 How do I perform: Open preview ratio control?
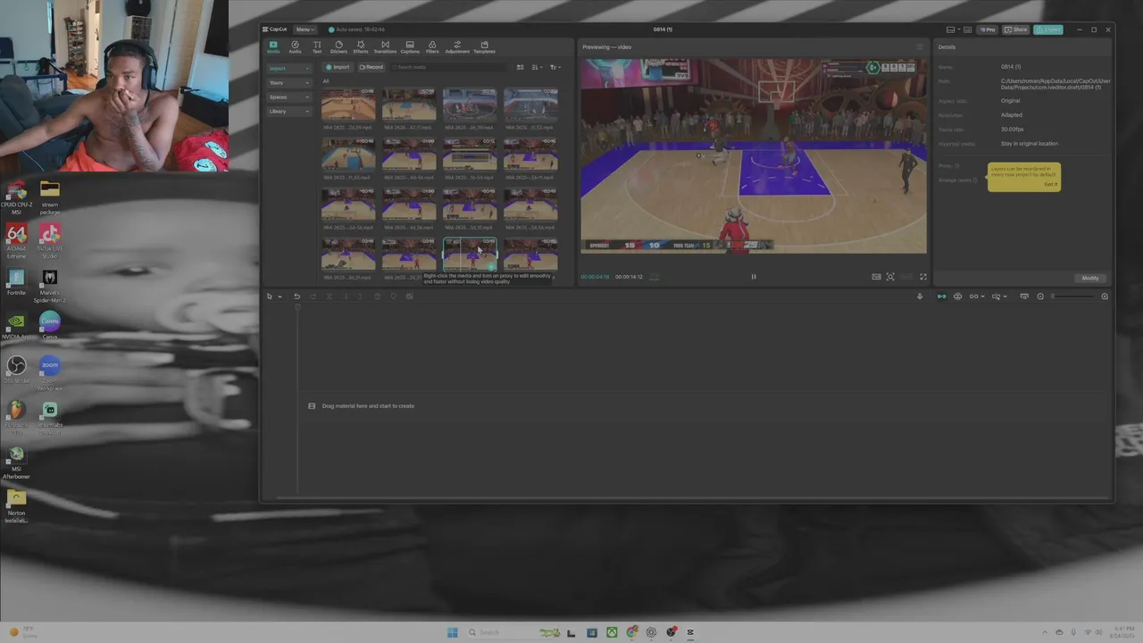point(906,277)
